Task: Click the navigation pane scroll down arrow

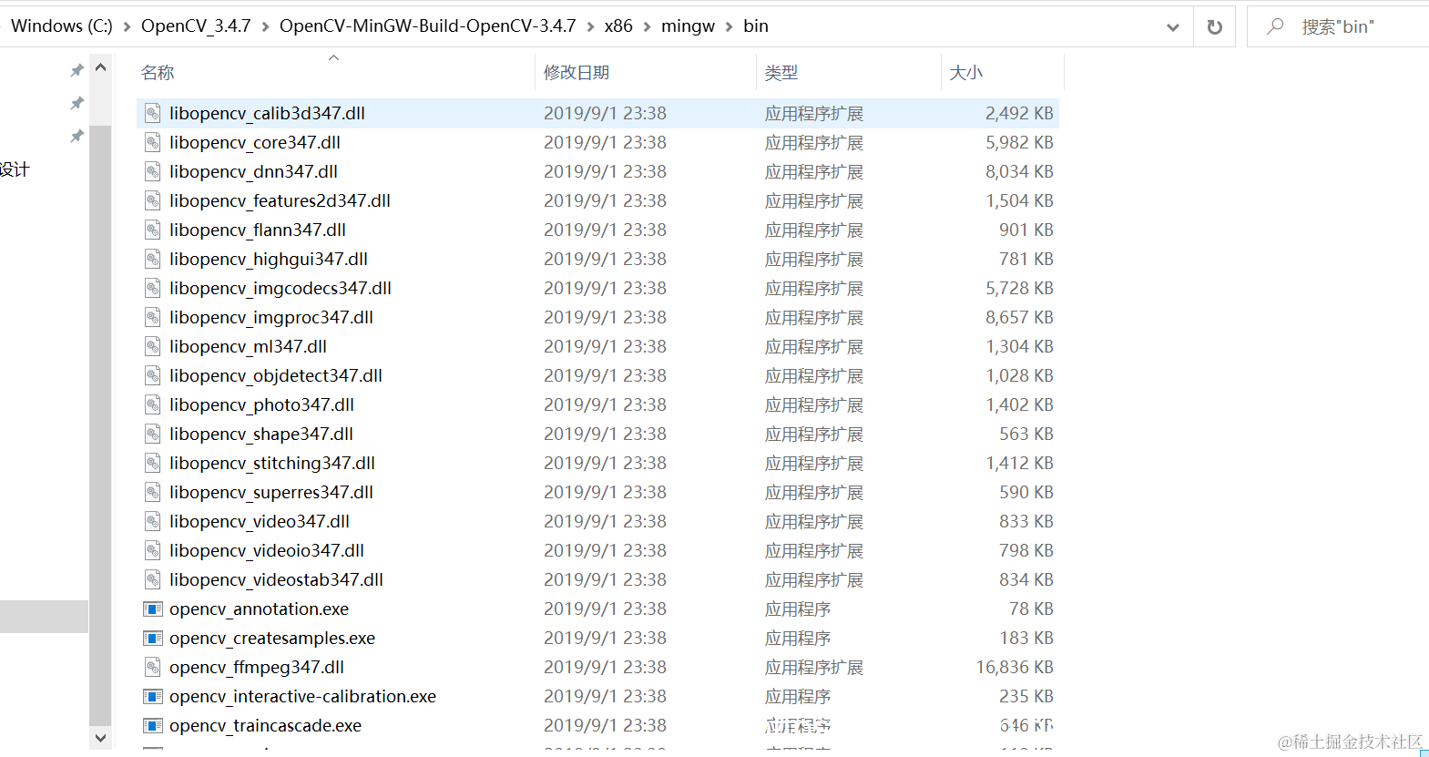Action: point(101,738)
